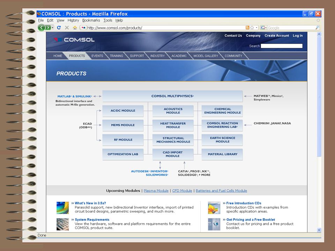Stop loading with the X icon
The width and height of the screenshot is (335, 251).
(x=67, y=28)
